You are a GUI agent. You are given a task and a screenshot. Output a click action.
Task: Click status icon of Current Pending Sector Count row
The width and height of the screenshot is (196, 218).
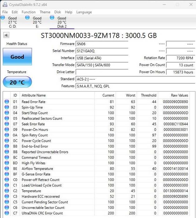(7, 202)
